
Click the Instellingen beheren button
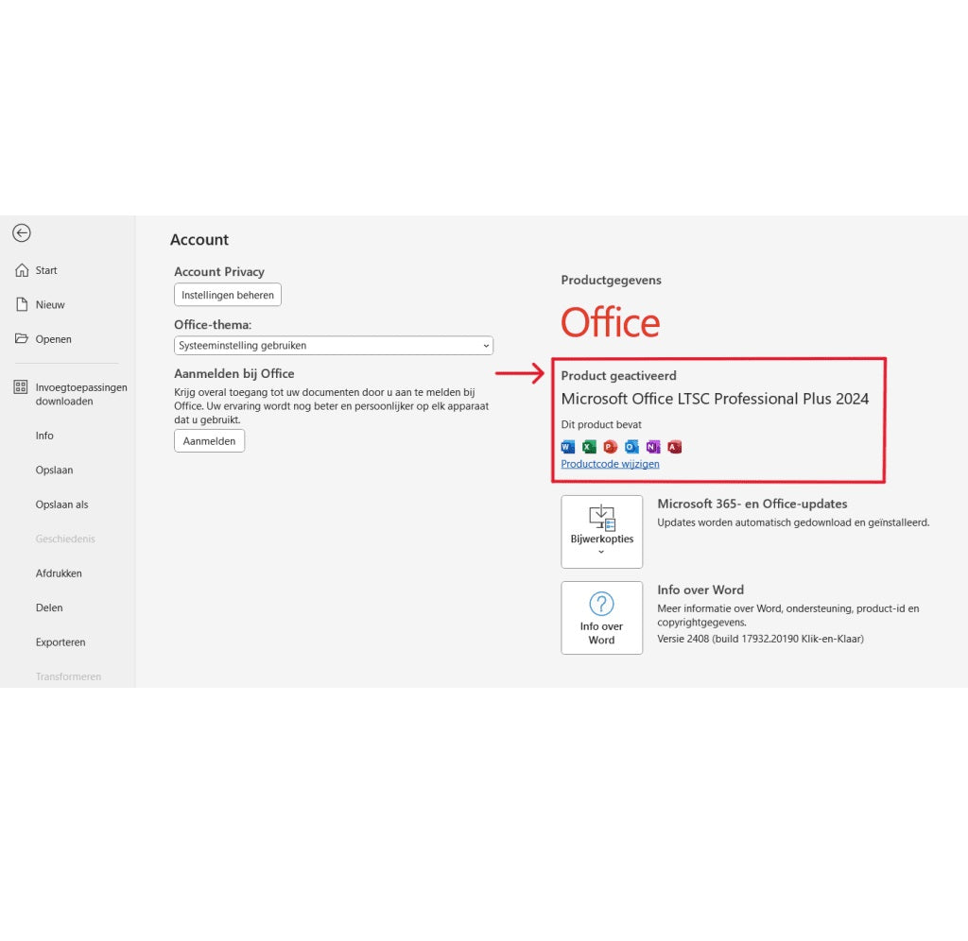228,295
